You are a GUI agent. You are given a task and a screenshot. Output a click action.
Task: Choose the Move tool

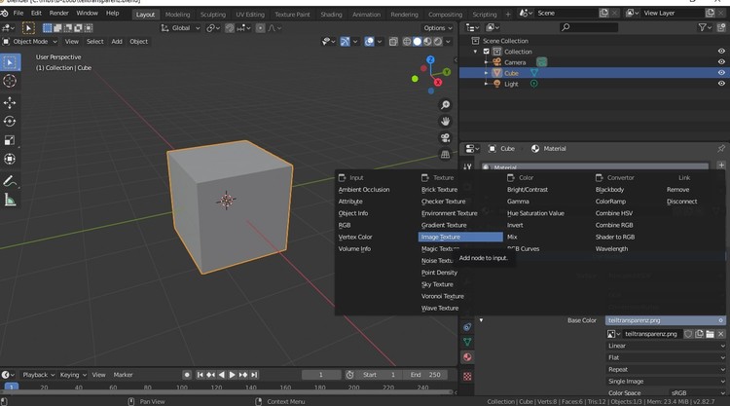[x=10, y=102]
